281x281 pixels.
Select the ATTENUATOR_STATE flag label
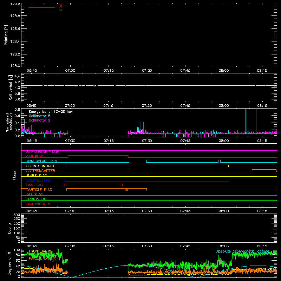(43, 152)
